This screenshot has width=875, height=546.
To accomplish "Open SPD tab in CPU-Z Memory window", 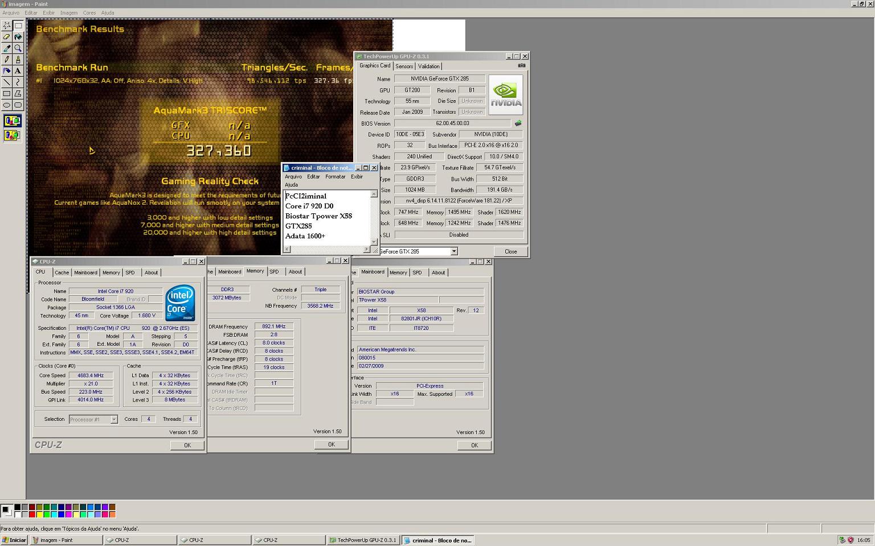I will (274, 272).
